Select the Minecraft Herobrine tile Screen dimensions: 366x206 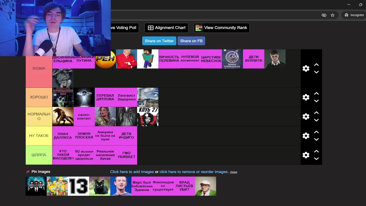point(148,59)
